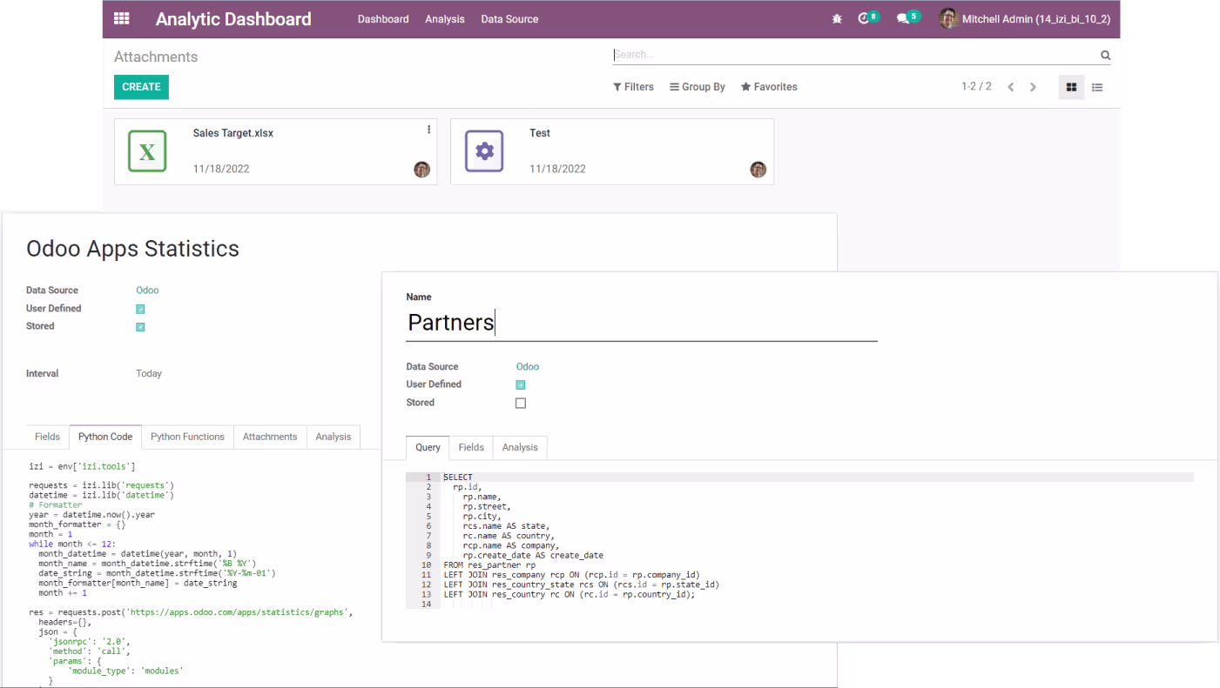Open the Sales Target.xlsx Excel file icon
The width and height of the screenshot is (1220, 688).
[147, 151]
